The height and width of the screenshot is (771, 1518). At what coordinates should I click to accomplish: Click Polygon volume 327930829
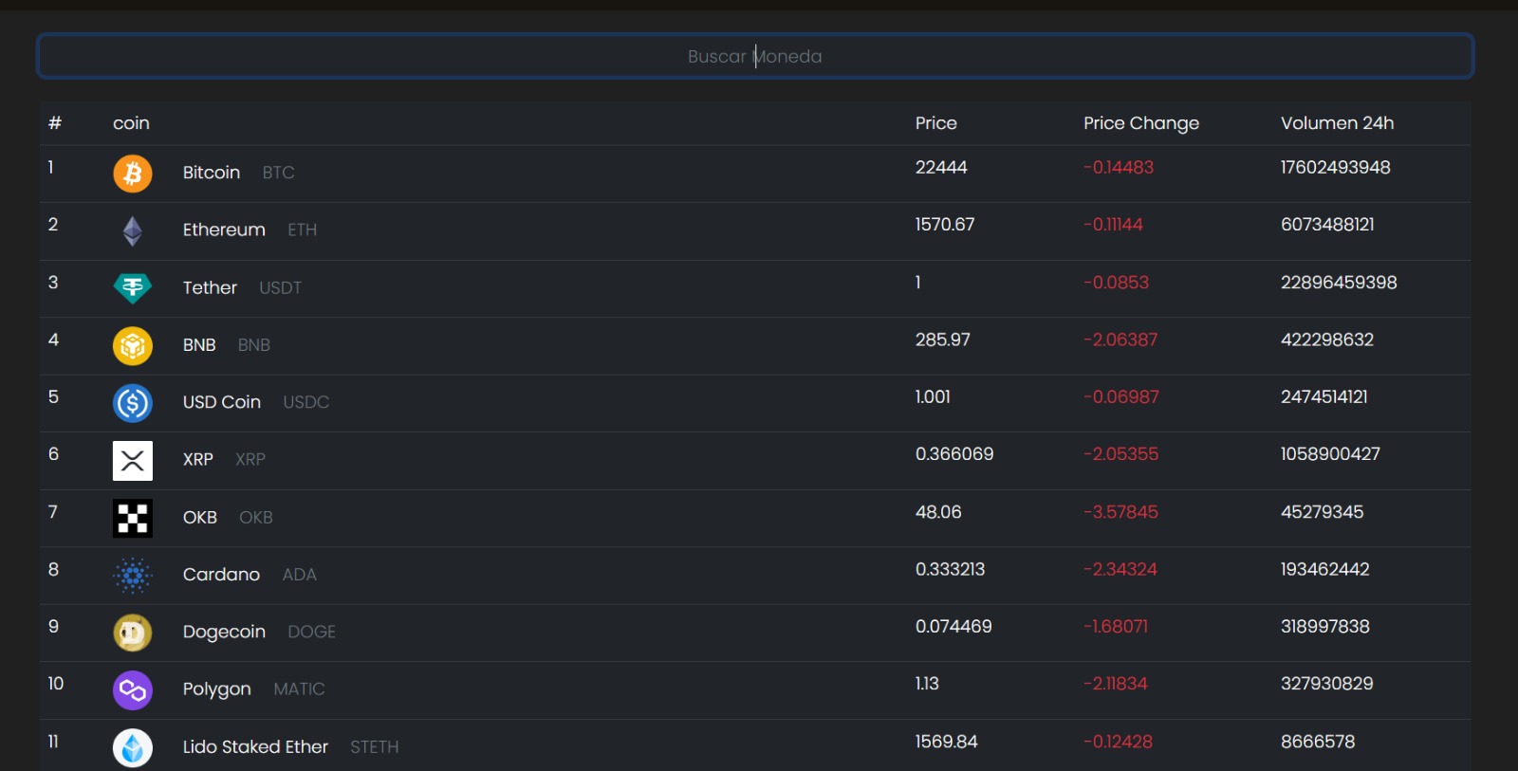[1327, 684]
